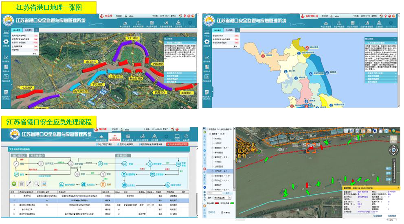The width and height of the screenshot is (404, 224).
Task: Expand the tab overflow arrow beside 已办事项
Action: pos(36,30)
